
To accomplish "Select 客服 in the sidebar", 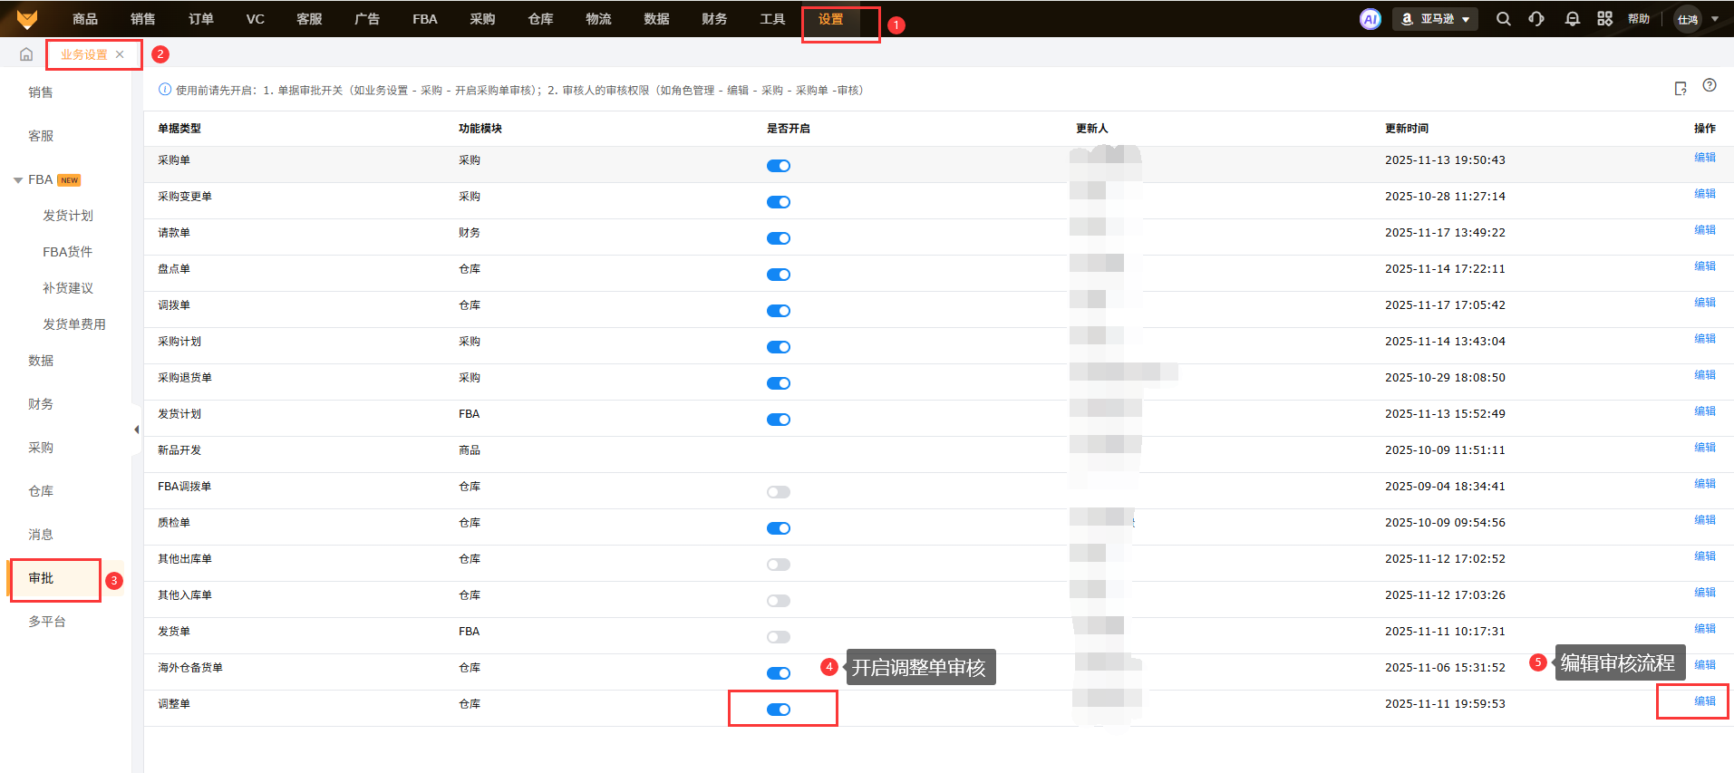I will coord(41,136).
